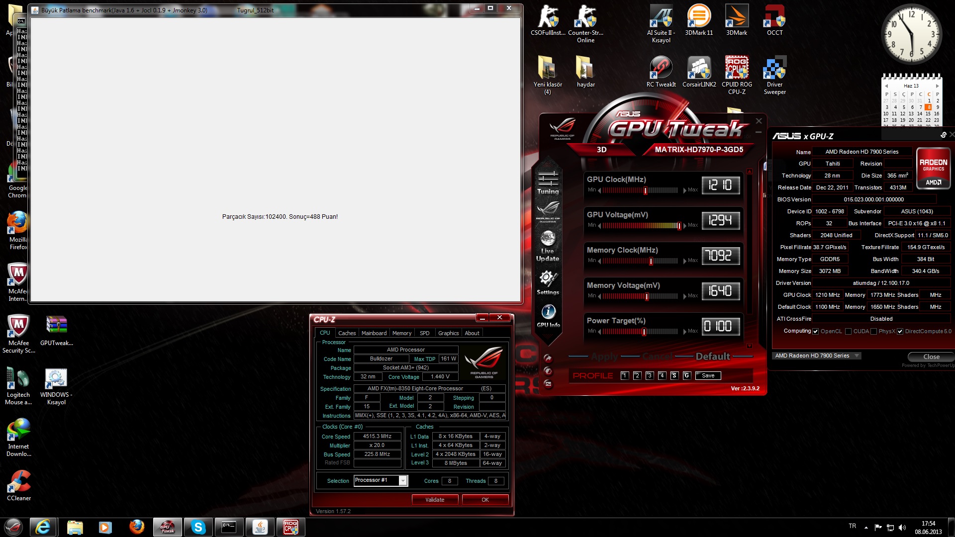Click Memory Clock Max arrow
This screenshot has width=955, height=537.
[x=684, y=261]
